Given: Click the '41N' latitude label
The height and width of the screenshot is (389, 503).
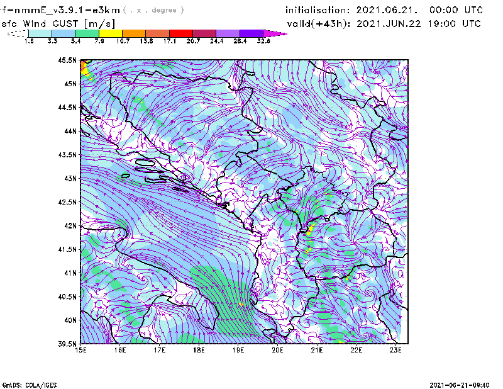Looking at the screenshot, I should click(70, 273).
